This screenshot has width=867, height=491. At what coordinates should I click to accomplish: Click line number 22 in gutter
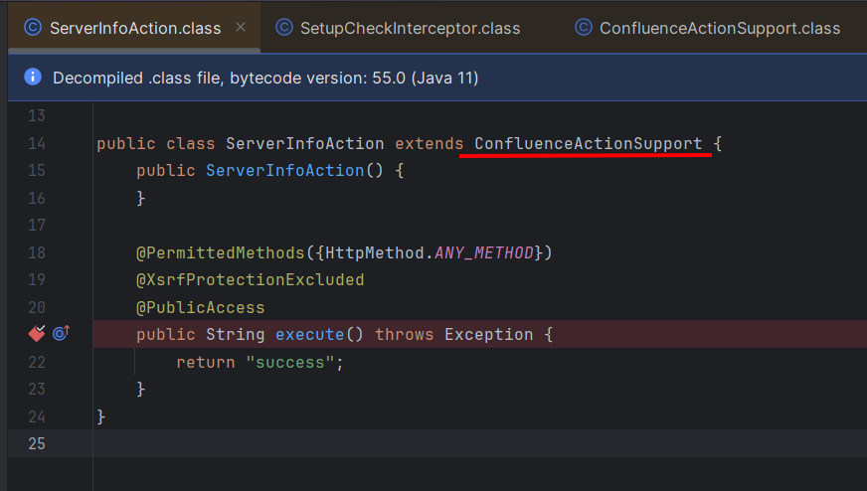37,362
